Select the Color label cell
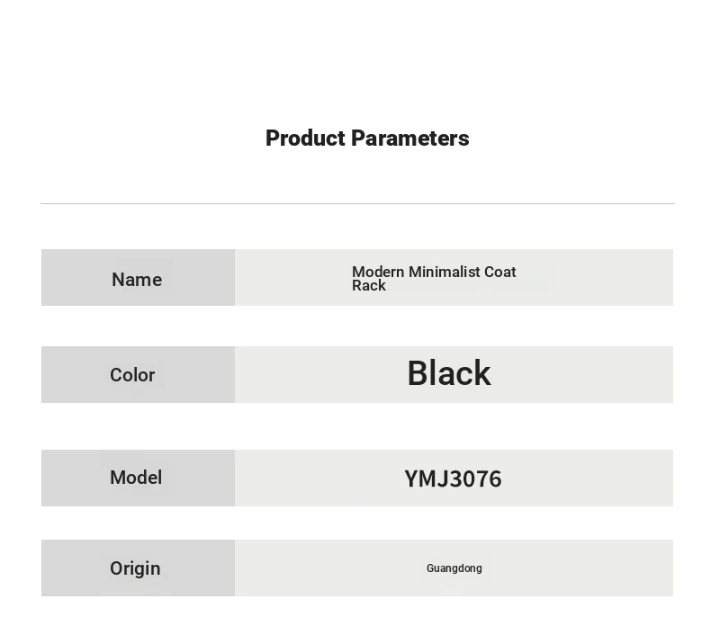Screen dimensions: 711x644 pos(139,374)
